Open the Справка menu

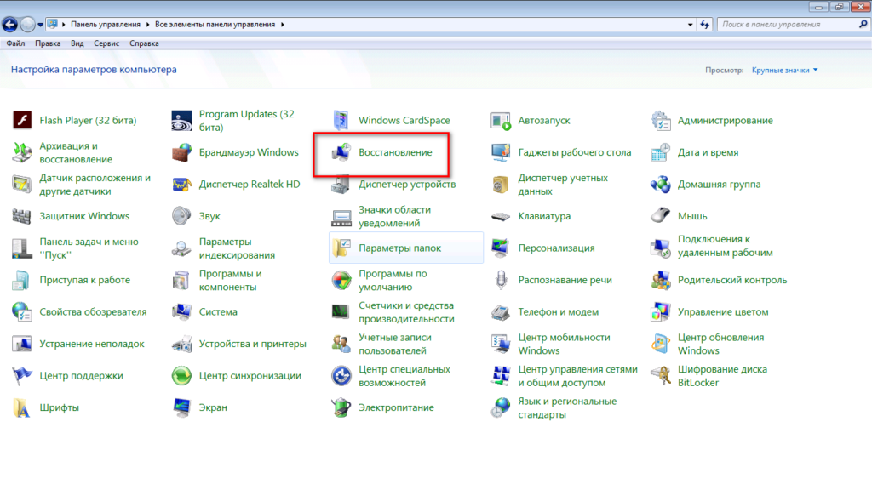144,43
